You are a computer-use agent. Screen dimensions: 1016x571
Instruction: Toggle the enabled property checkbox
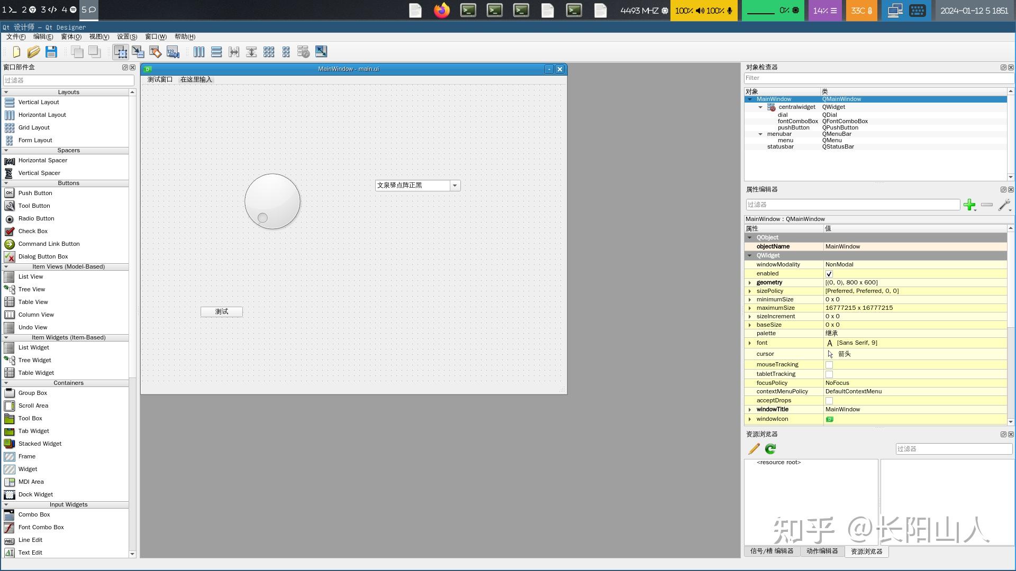tap(829, 274)
